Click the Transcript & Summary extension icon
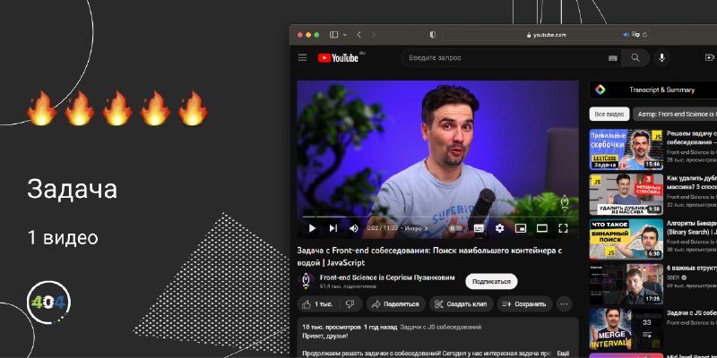Image resolution: width=717 pixels, height=358 pixels. click(600, 90)
